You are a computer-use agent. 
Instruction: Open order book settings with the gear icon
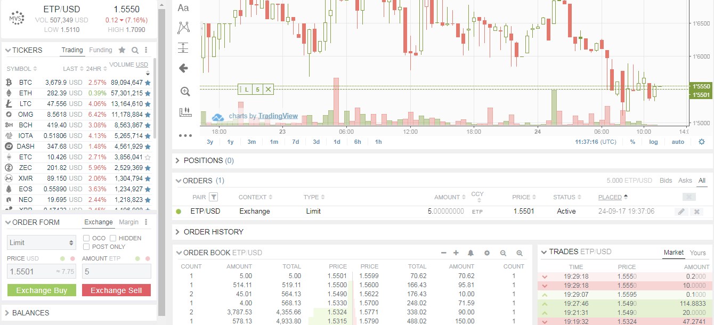[487, 253]
